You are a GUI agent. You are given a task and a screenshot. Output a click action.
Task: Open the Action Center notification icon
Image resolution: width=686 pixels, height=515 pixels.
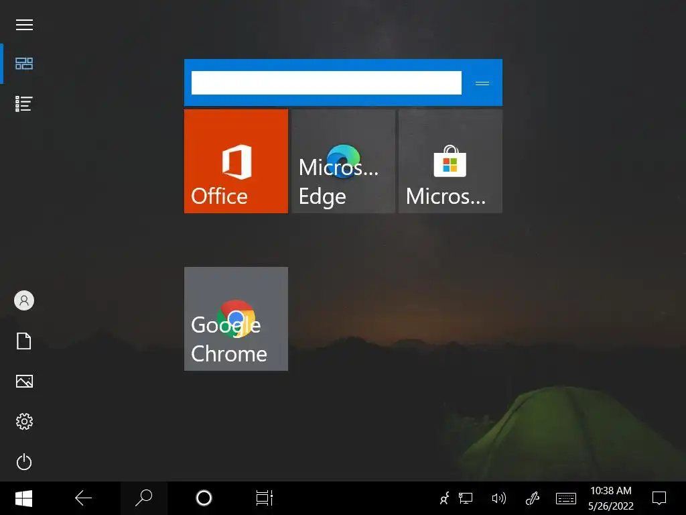(659, 498)
